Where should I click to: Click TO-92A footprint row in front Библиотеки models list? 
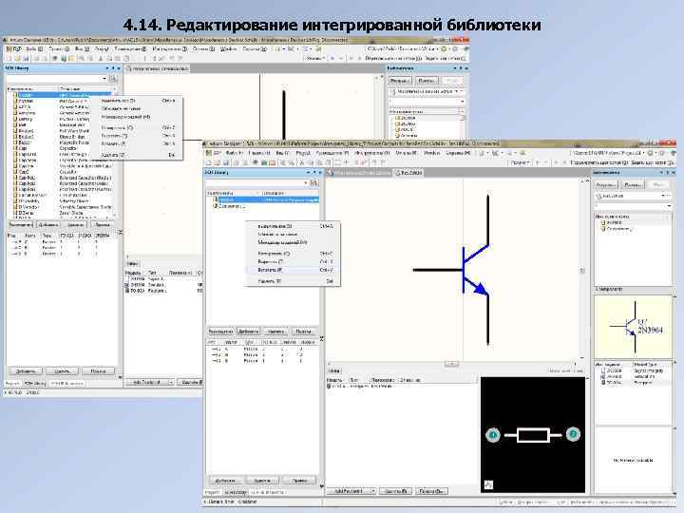(x=633, y=383)
